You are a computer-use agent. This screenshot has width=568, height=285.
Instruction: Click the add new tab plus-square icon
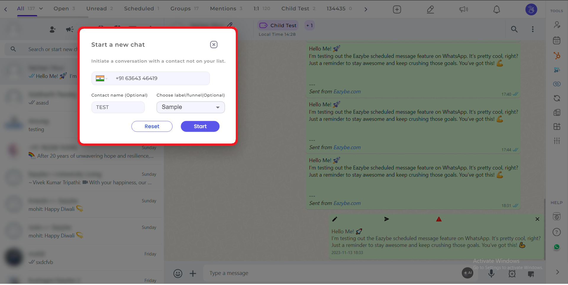point(397,9)
